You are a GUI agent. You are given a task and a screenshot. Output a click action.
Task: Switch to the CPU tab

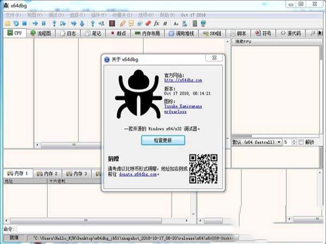(15, 33)
